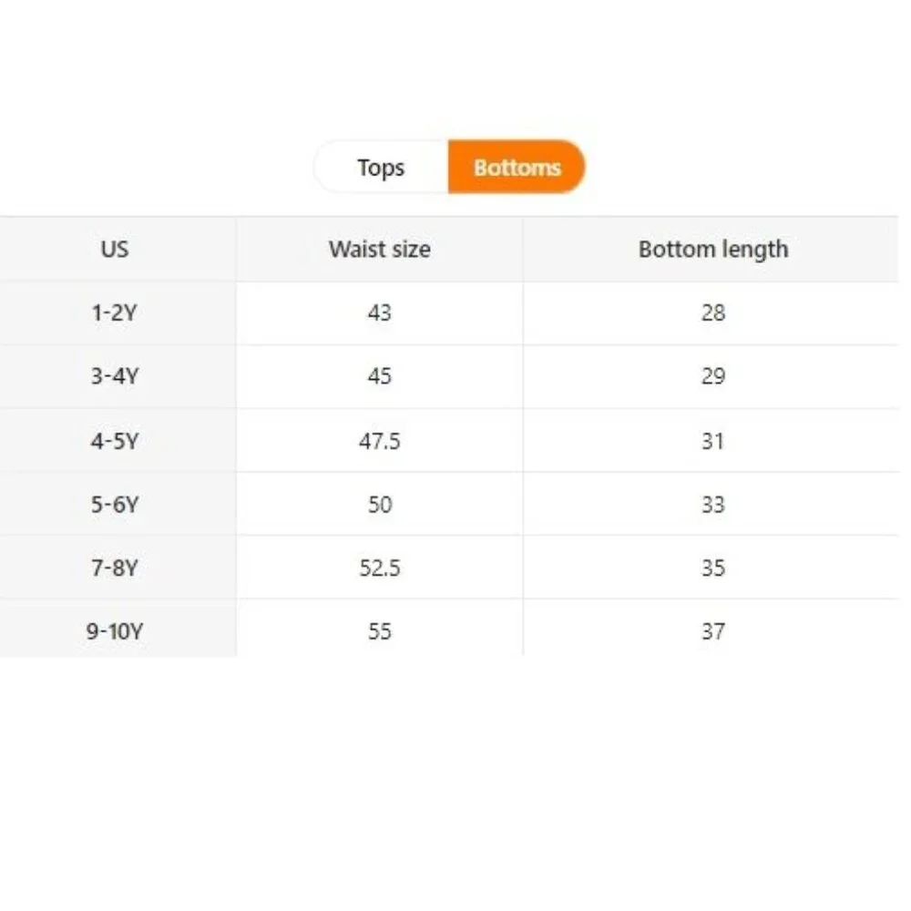The height and width of the screenshot is (911, 911).
Task: Click bottom length value 35
Action: click(x=713, y=568)
